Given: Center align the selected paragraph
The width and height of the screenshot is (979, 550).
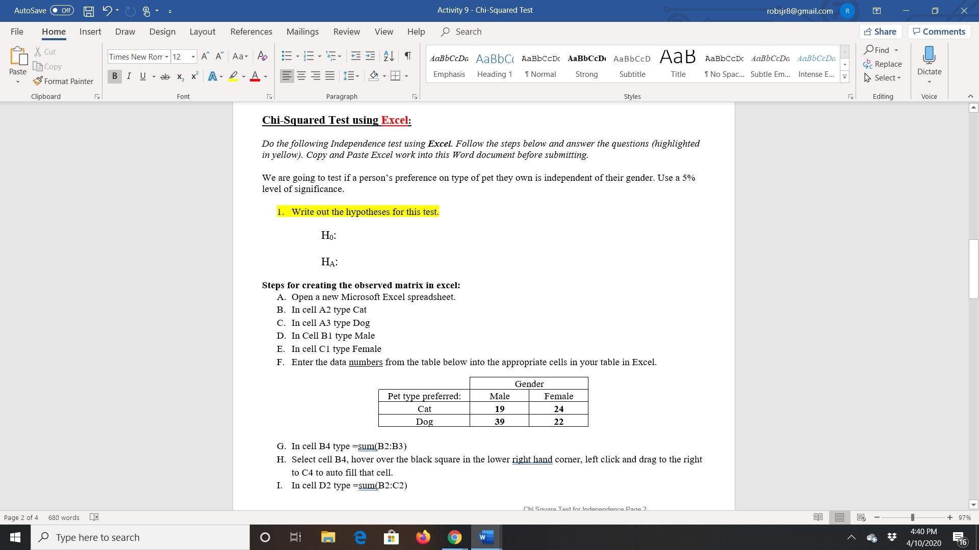Looking at the screenshot, I should [x=301, y=75].
